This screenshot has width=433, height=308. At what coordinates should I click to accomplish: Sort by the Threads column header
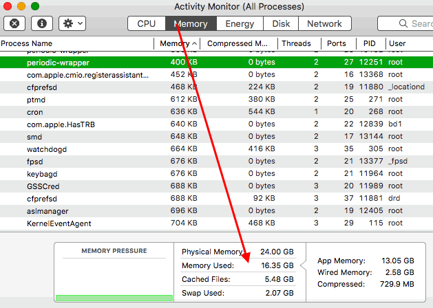pos(299,43)
